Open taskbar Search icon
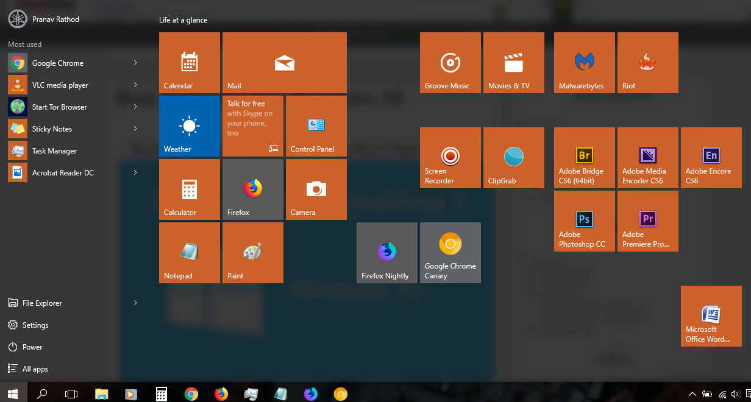Image resolution: width=751 pixels, height=402 pixels. point(42,394)
